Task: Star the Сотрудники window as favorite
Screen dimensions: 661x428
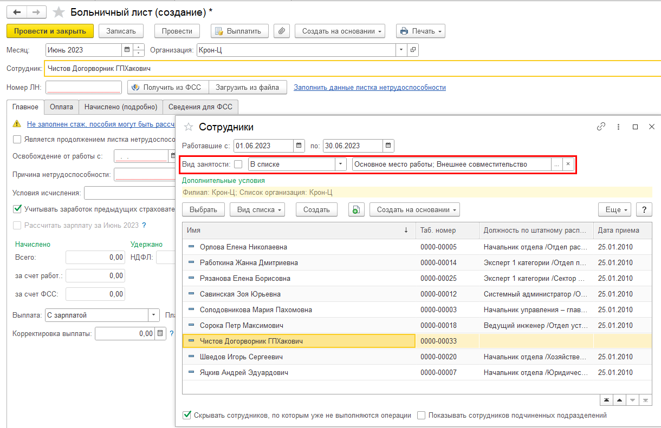Action: pyautogui.click(x=189, y=127)
